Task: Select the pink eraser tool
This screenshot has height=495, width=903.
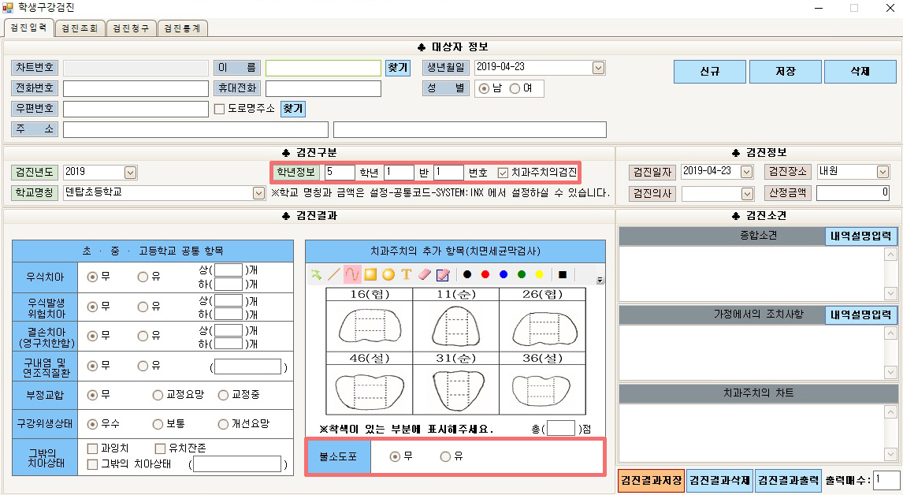Action: (x=425, y=275)
